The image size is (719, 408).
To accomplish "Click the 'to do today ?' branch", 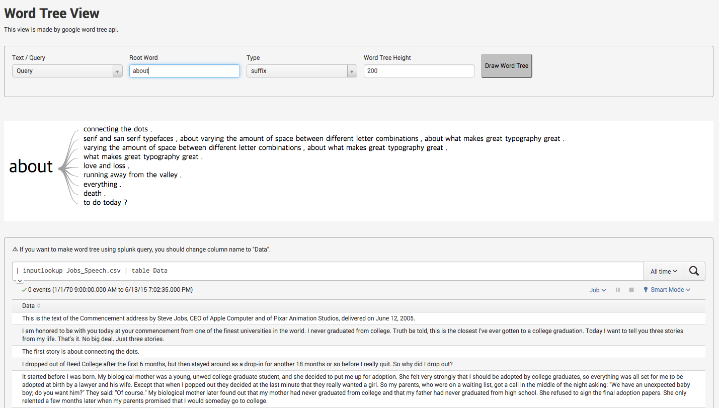I will pyautogui.click(x=105, y=203).
